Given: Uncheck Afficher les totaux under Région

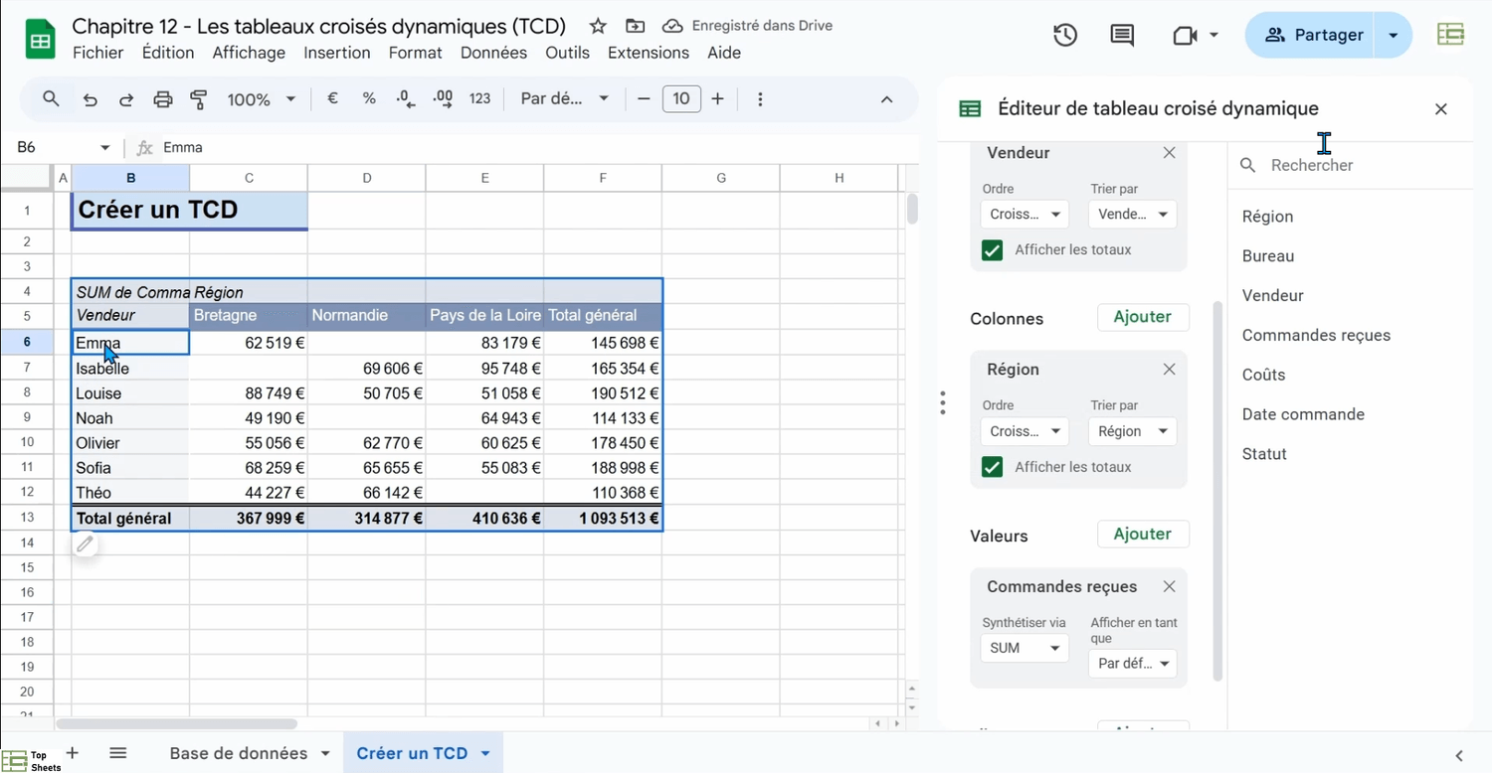Looking at the screenshot, I should click(x=992, y=467).
